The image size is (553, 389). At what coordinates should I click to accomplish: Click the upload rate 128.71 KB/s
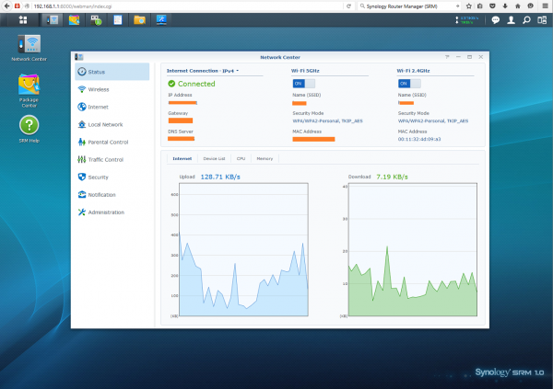(x=220, y=177)
